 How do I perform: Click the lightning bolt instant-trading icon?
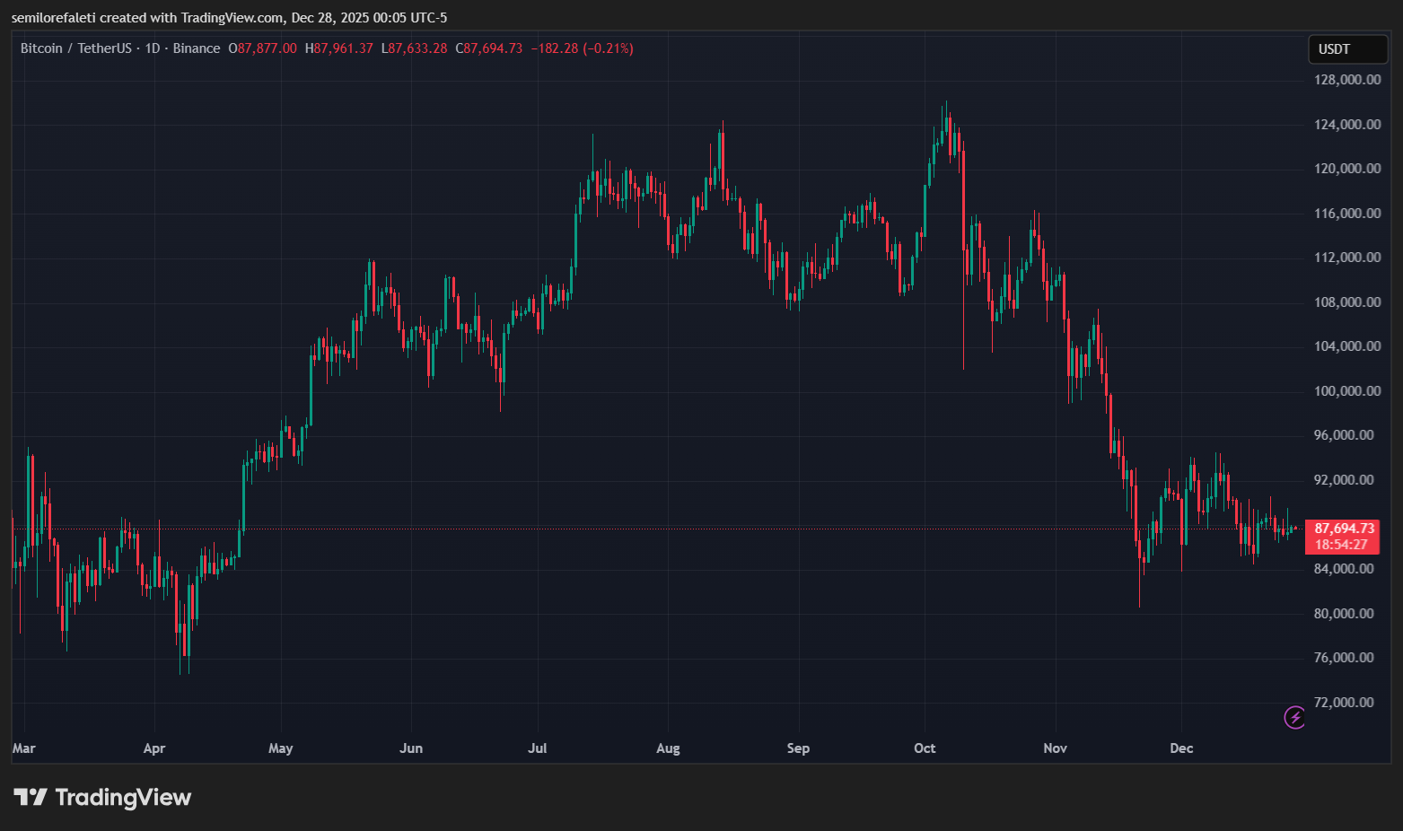pos(1294,718)
